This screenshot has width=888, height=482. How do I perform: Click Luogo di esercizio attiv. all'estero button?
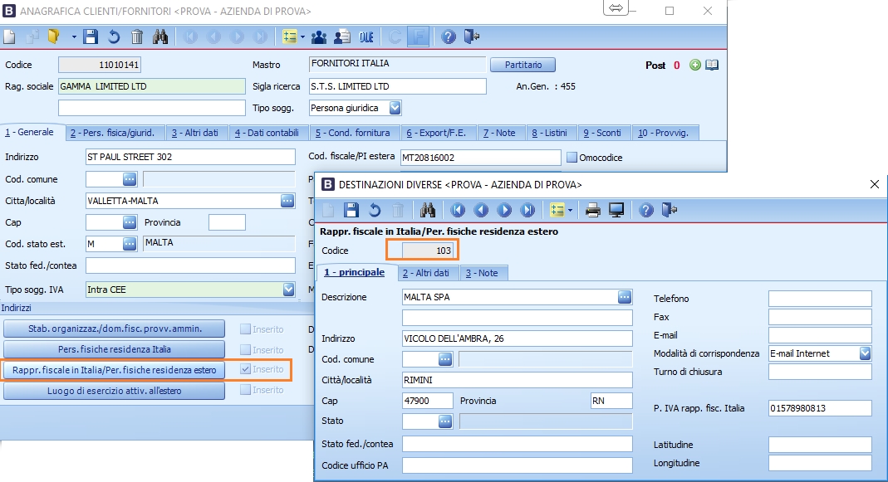(x=115, y=390)
